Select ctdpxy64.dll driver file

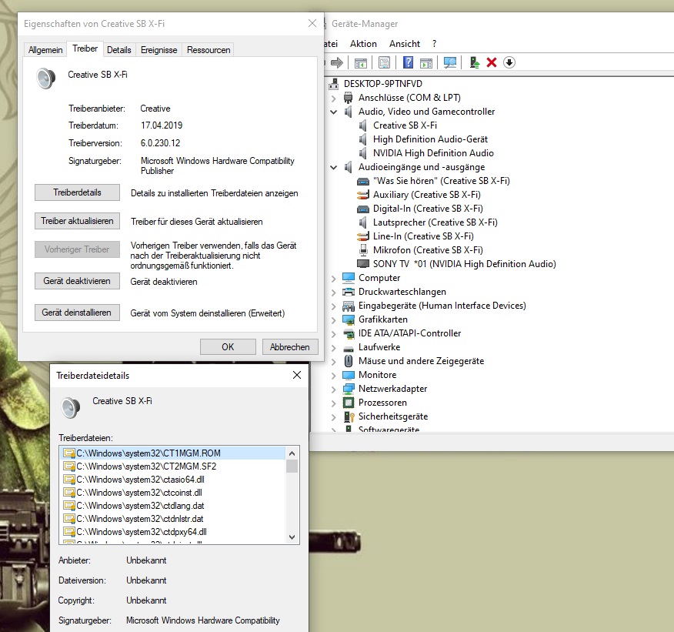click(x=172, y=532)
